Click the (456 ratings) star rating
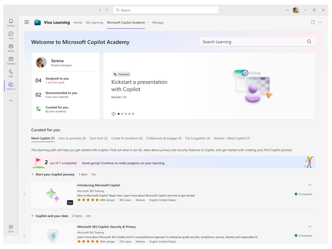The image size is (332, 249). (96, 242)
